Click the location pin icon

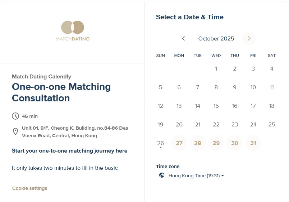[x=15, y=131]
